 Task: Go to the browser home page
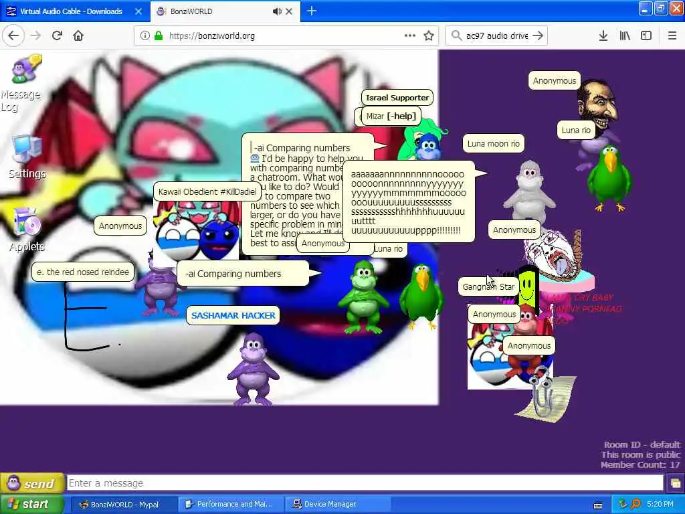78,36
